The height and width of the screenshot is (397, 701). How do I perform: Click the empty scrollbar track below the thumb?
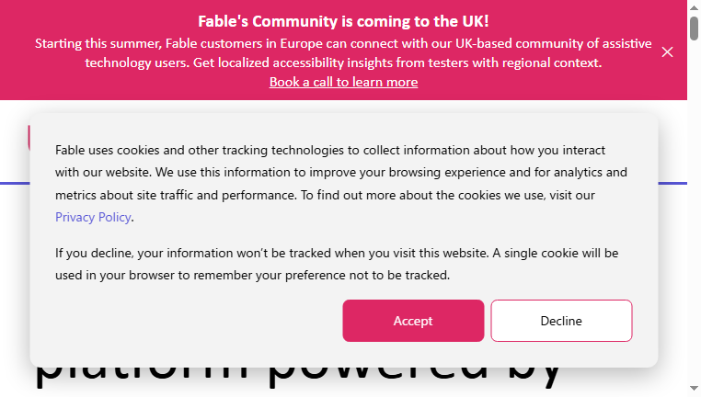click(694, 210)
